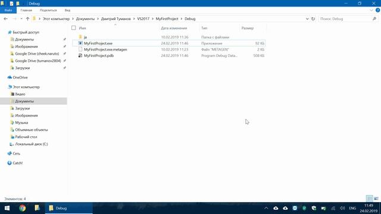Select the ja folder icon
The width and height of the screenshot is (381, 214).
click(80, 37)
